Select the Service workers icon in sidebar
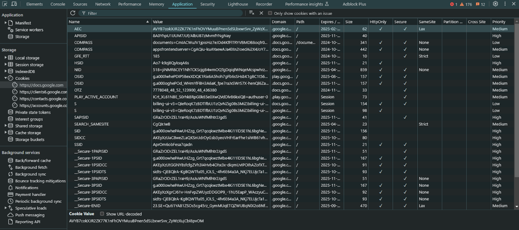Viewport: 519px width, 230px height. 11,30
